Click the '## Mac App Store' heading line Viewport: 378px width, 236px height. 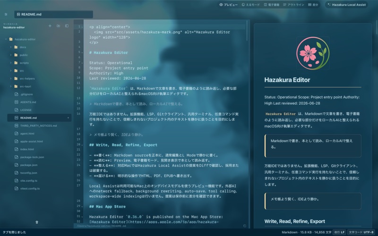[107, 206]
